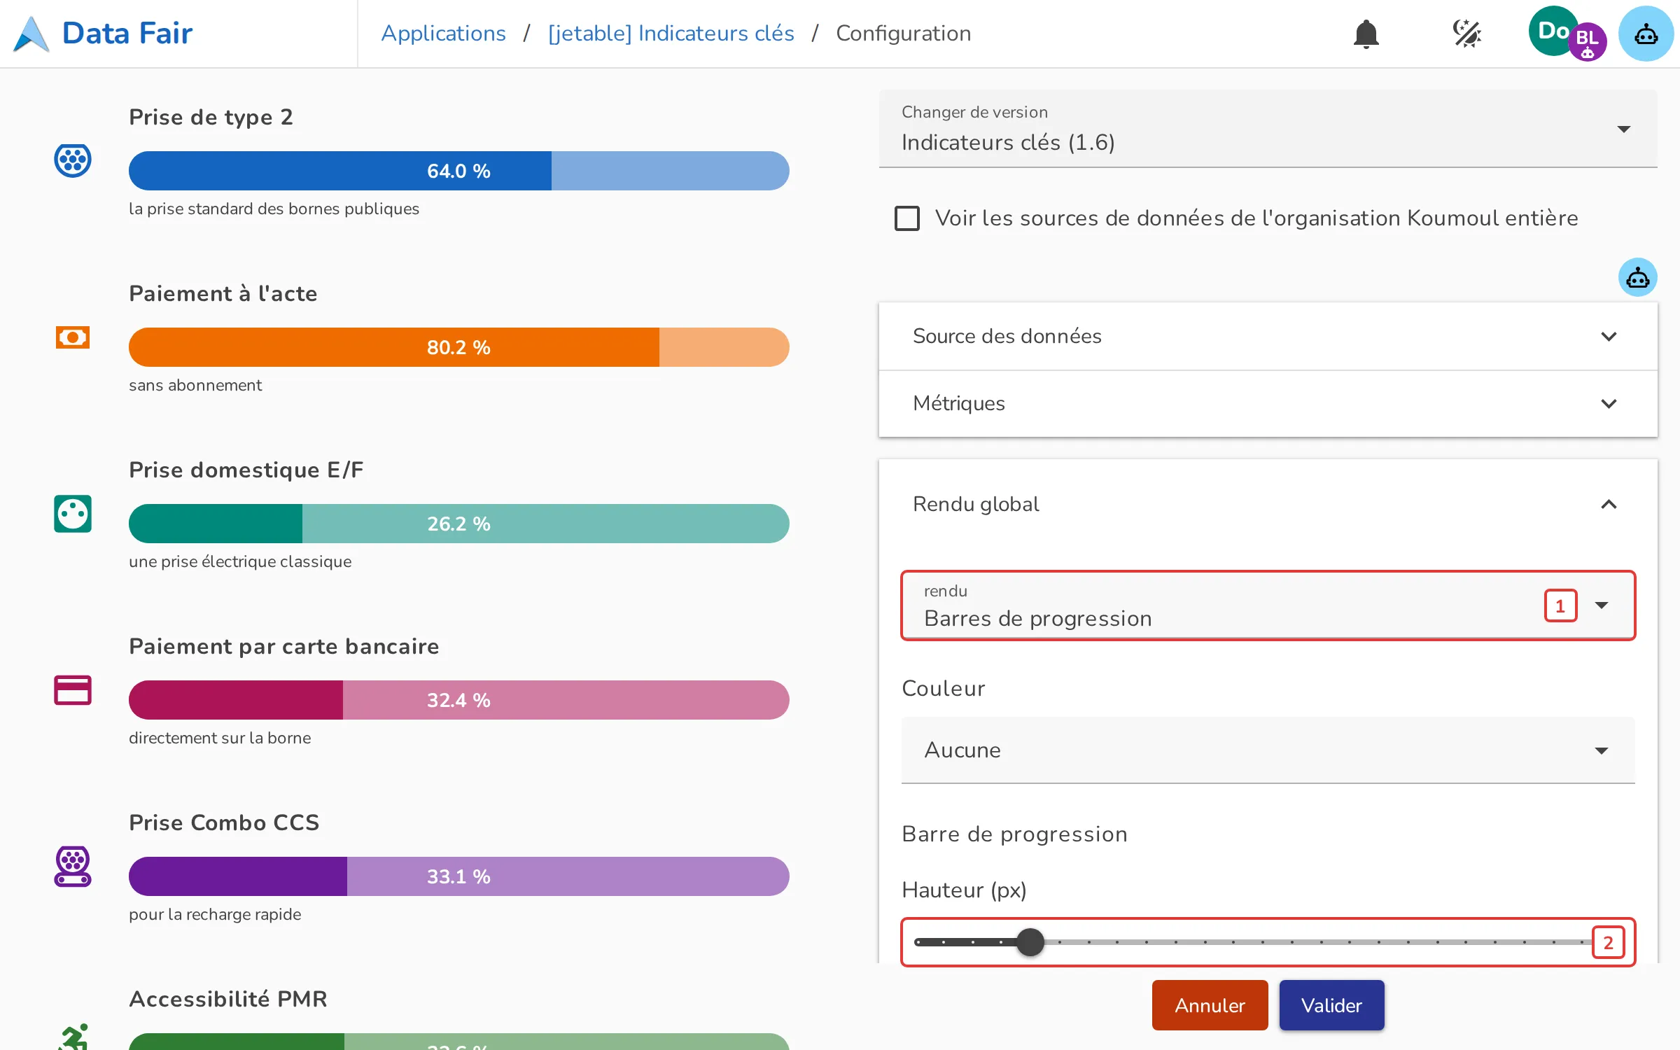This screenshot has height=1050, width=1680.
Task: Click the Prise Combo CCS connector icon
Action: click(73, 867)
